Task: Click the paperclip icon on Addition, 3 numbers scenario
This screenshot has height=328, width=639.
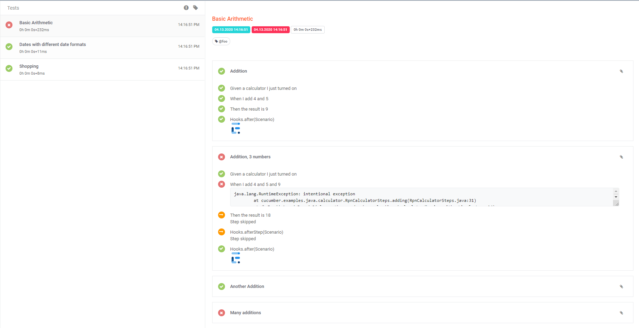Action: [x=621, y=157]
